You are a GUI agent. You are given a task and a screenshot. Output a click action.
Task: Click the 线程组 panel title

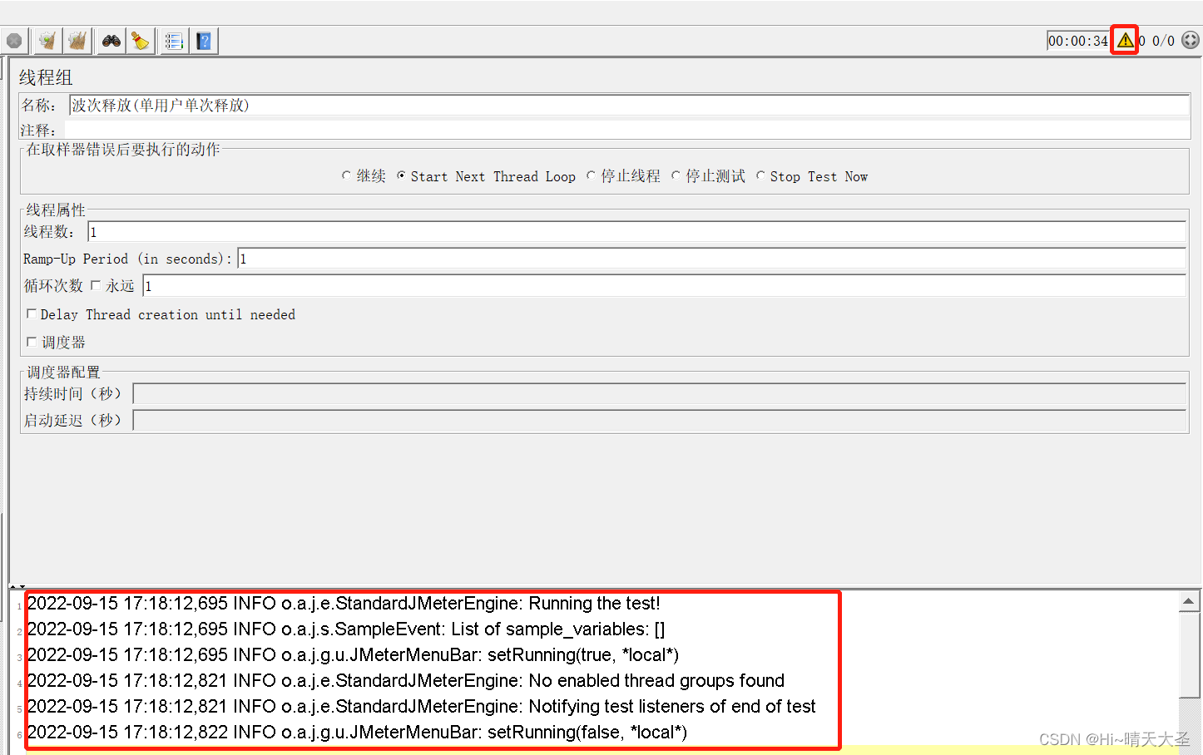(x=46, y=77)
